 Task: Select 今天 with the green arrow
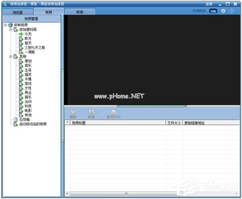pos(28,34)
